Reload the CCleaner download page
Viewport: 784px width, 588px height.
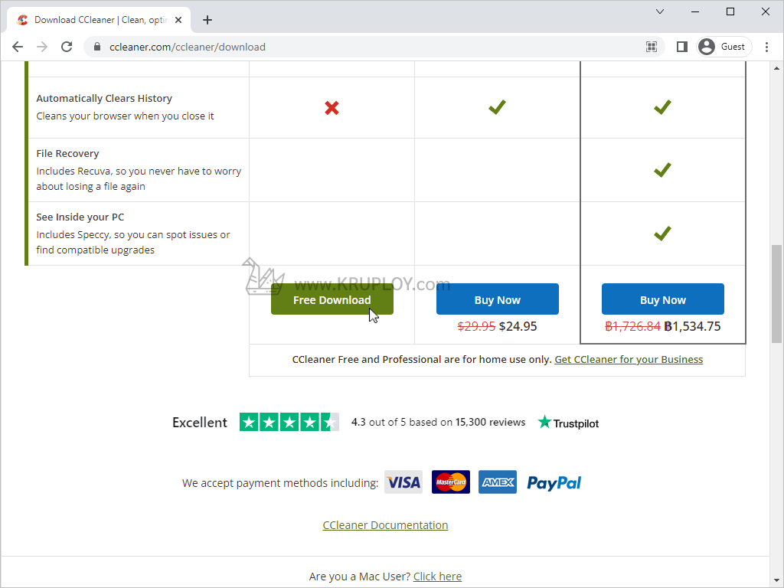click(x=67, y=47)
